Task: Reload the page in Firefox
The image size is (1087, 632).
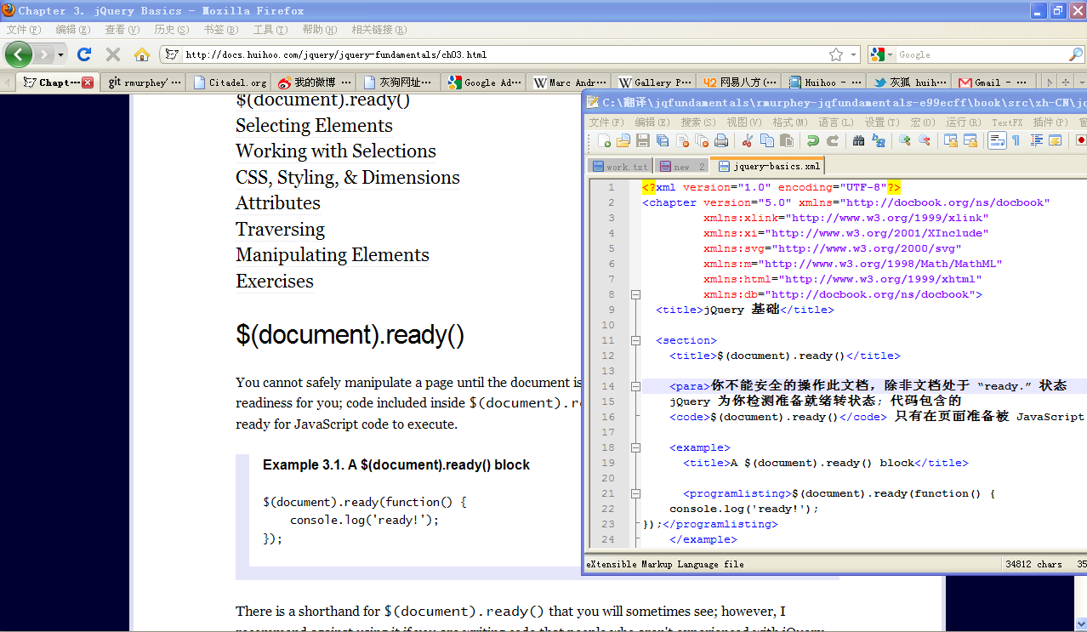Action: (x=84, y=54)
